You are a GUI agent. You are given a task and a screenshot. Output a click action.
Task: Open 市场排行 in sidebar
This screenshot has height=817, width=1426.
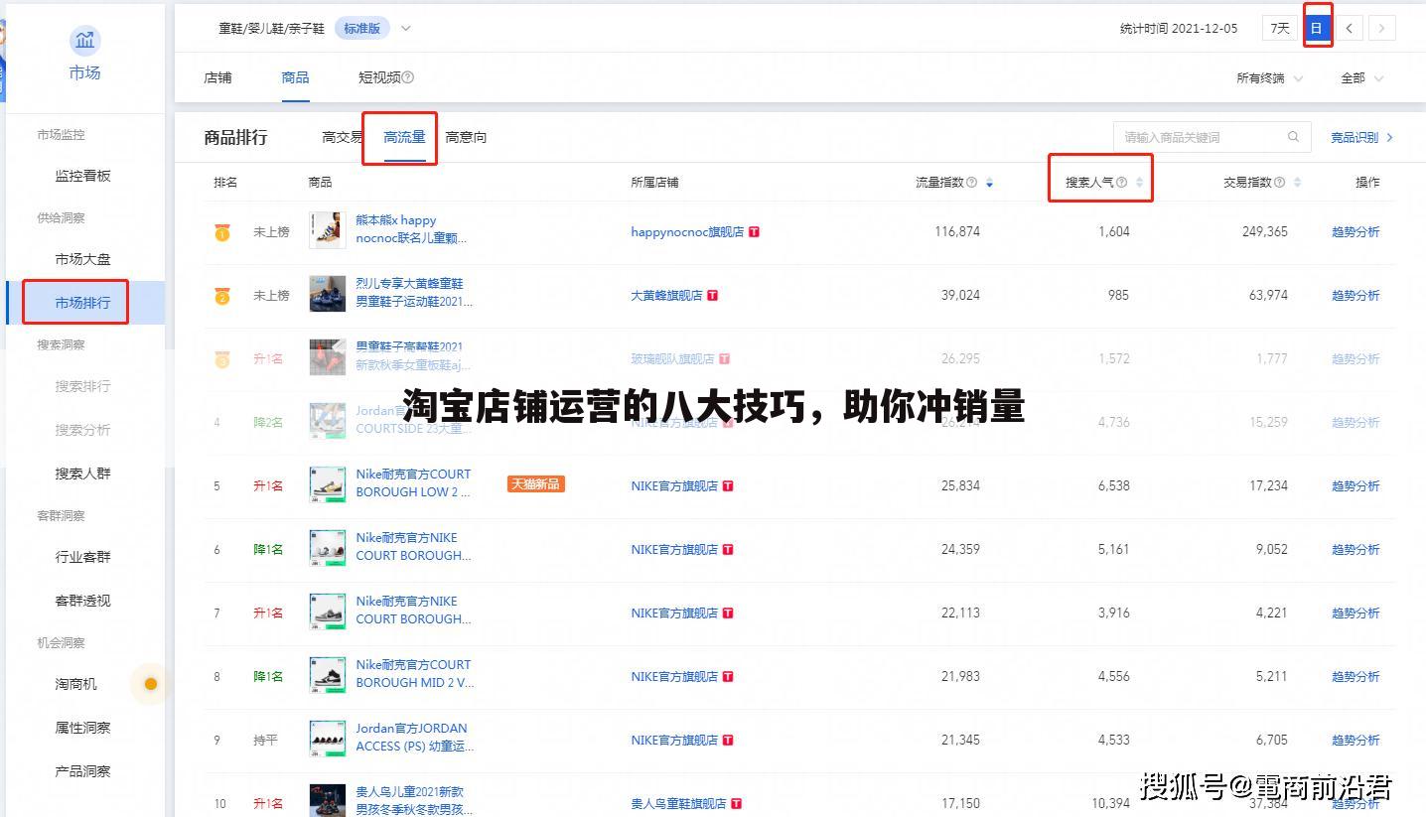(x=82, y=303)
